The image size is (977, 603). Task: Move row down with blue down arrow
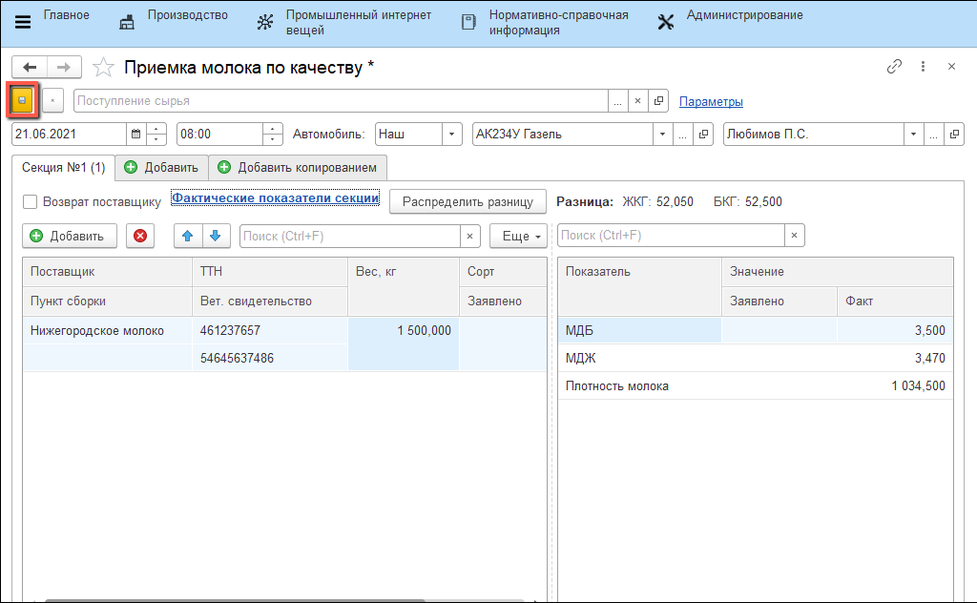(x=216, y=236)
